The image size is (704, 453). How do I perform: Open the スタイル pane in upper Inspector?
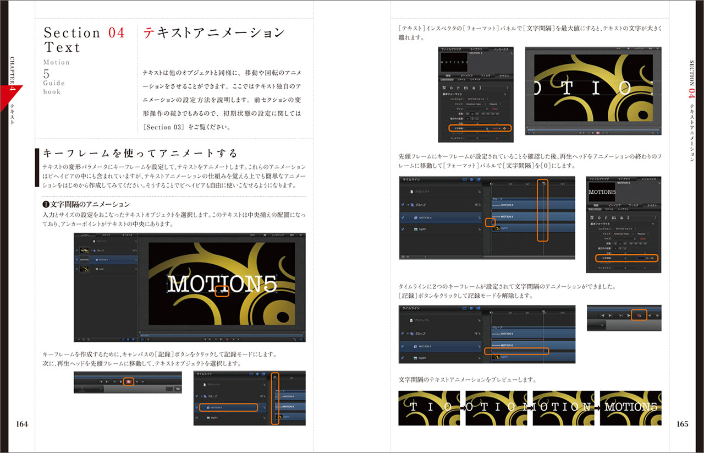click(x=461, y=80)
